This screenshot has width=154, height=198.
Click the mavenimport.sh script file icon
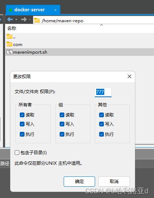(x=10, y=52)
